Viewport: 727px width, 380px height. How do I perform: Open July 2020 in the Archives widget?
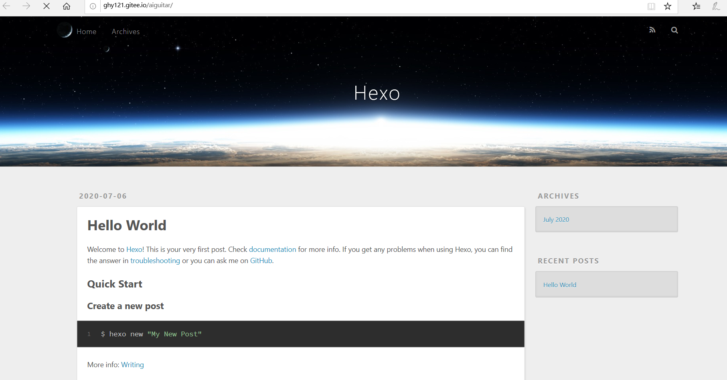point(556,219)
